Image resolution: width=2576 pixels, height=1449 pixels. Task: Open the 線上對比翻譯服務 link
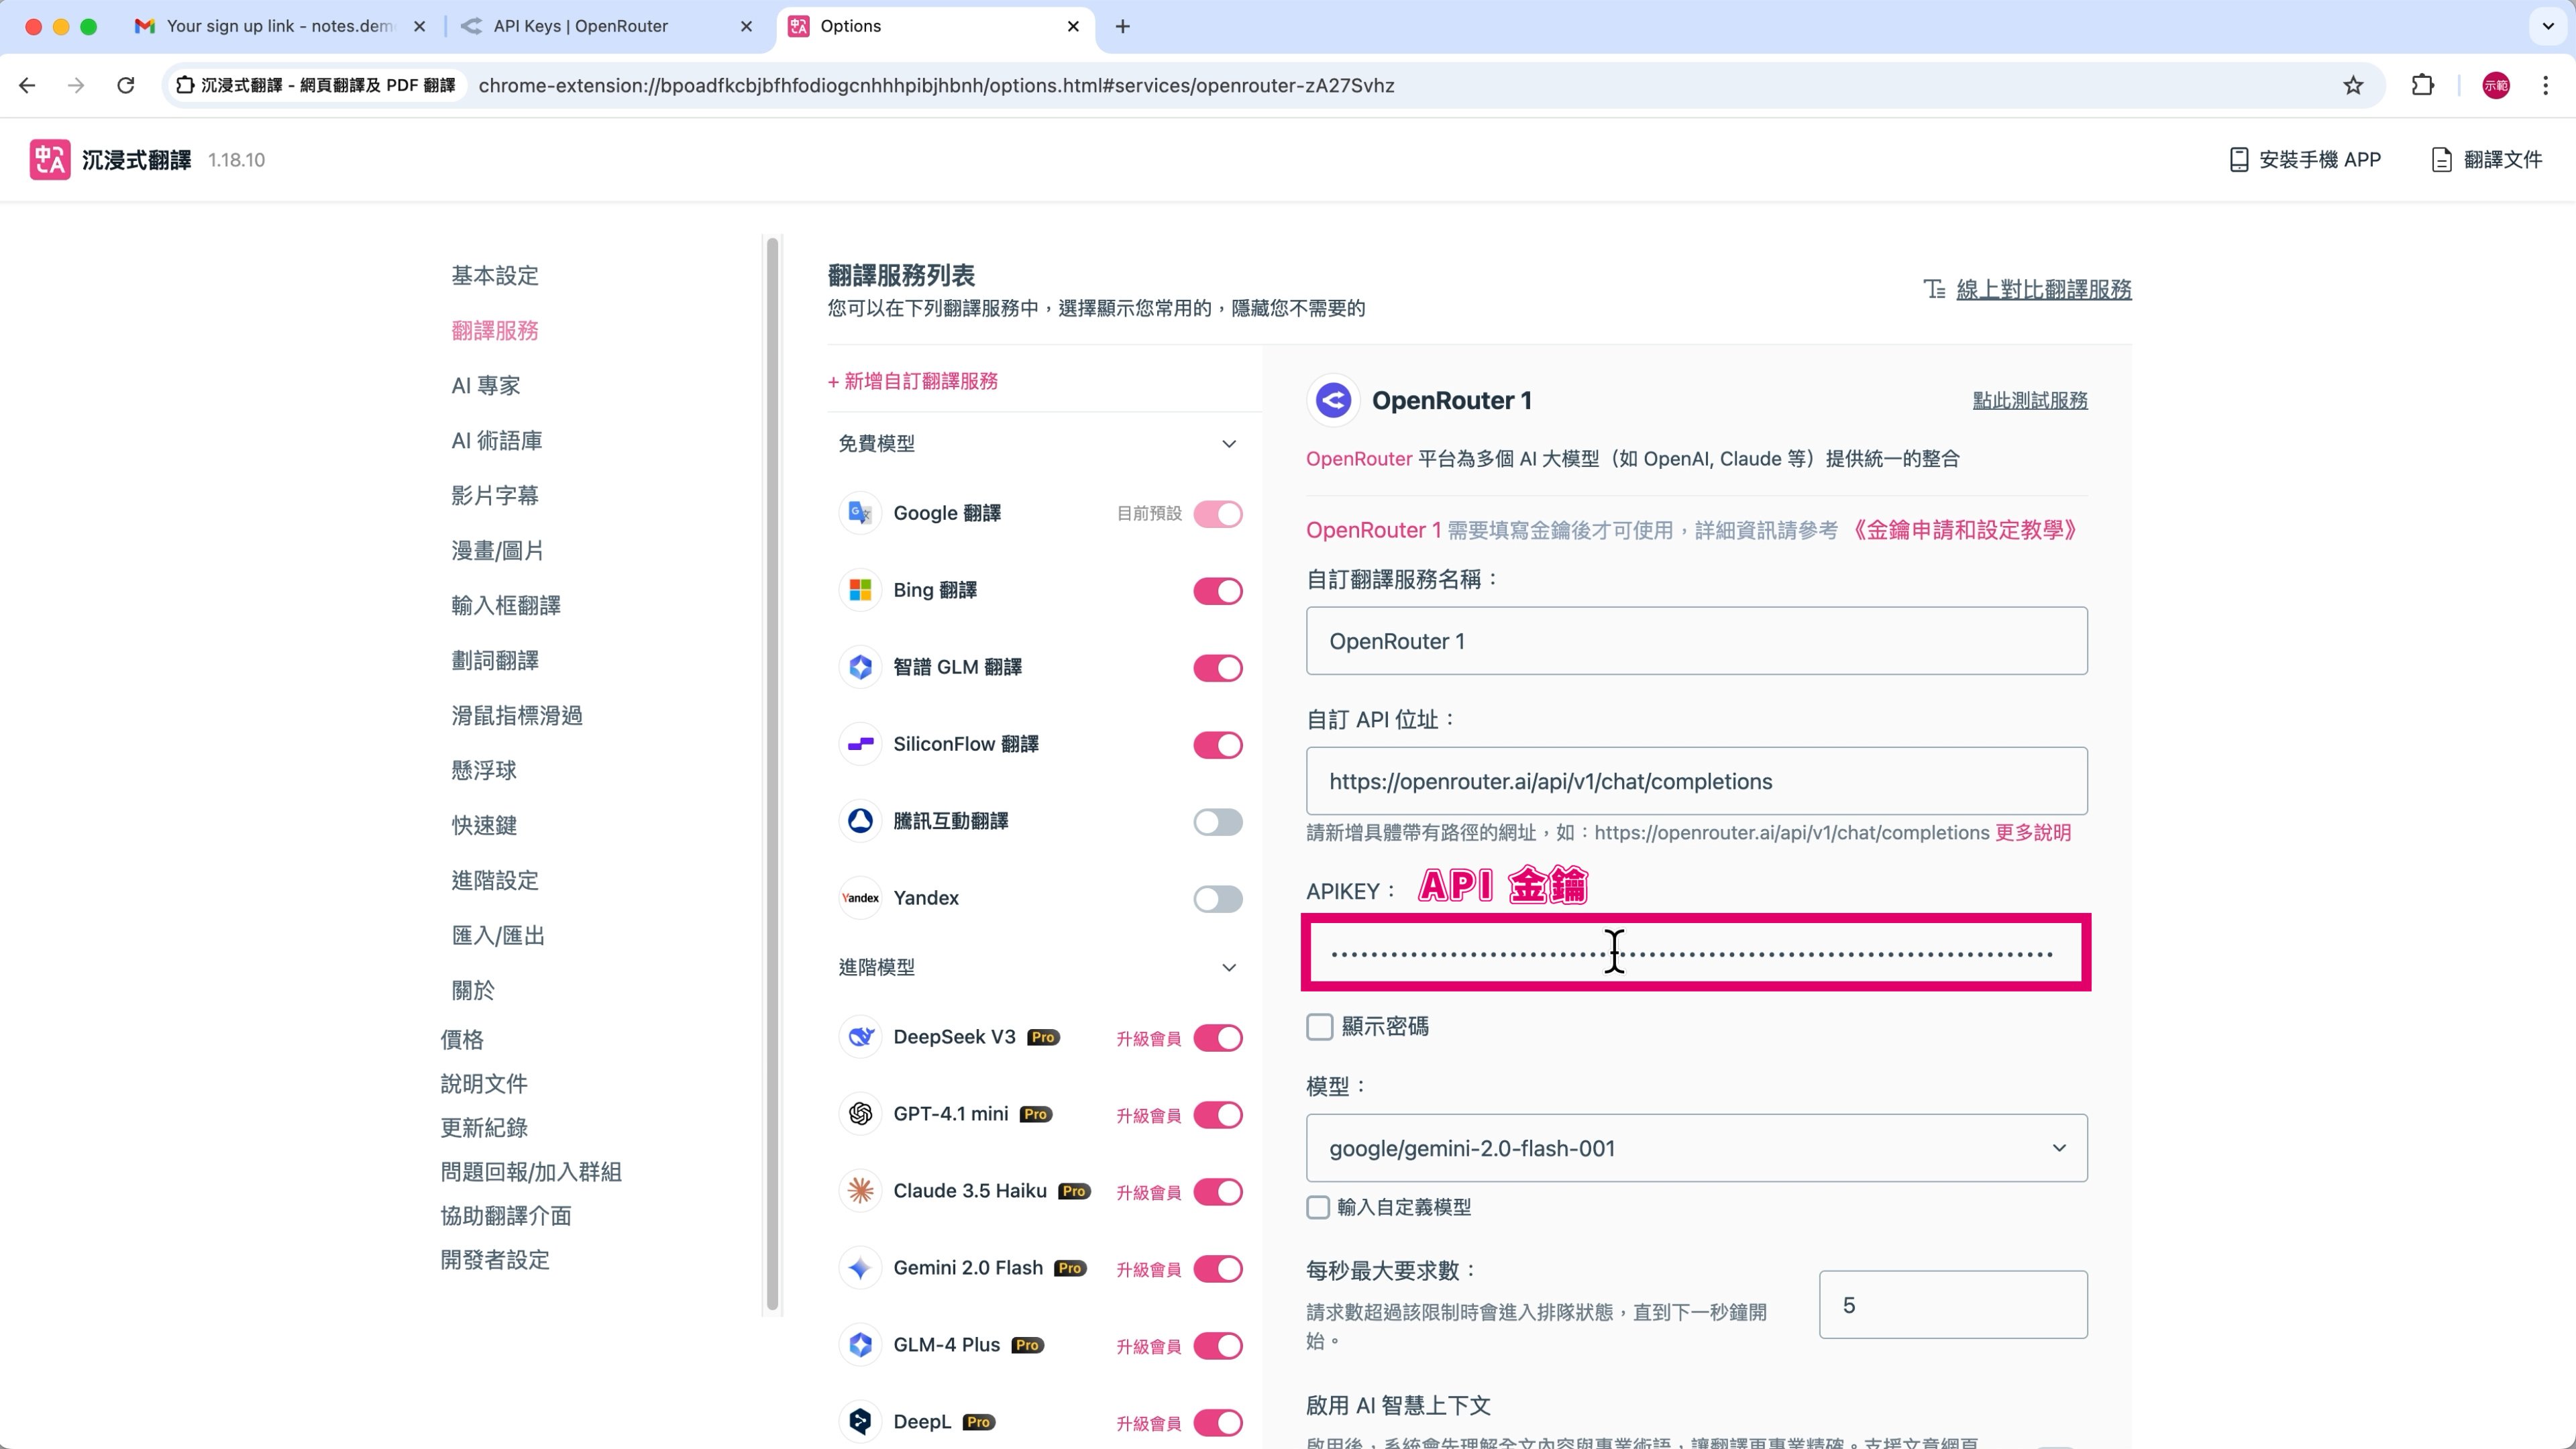click(2043, 290)
